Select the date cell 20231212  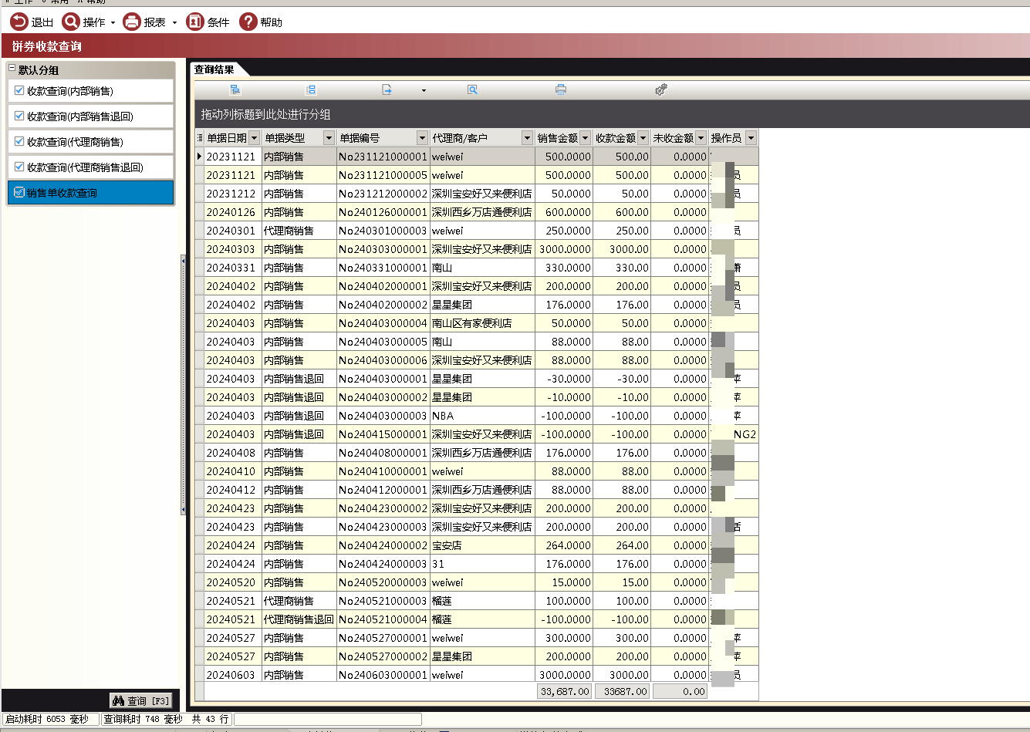coord(232,194)
